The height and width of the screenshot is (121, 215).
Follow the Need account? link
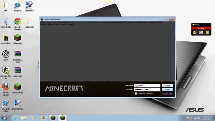(x=167, y=93)
